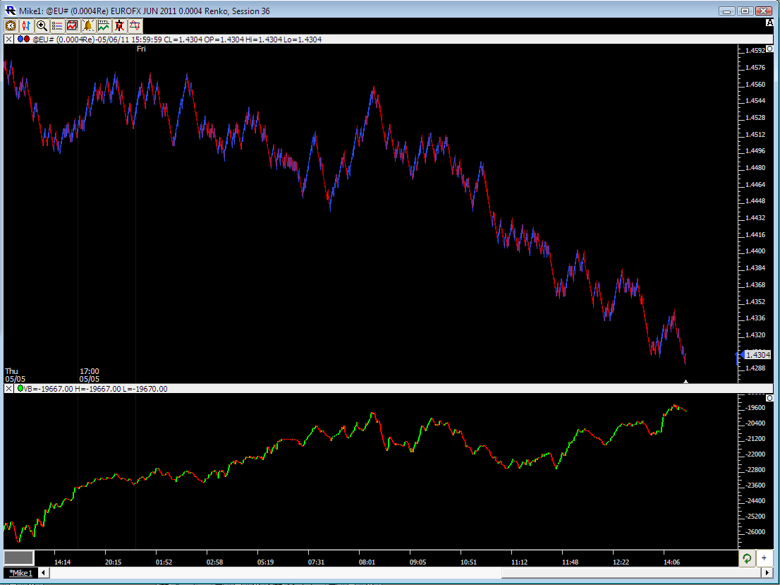This screenshot has width=780, height=585.
Task: Click the red-crossed star toolbar icon
Action: tap(119, 26)
